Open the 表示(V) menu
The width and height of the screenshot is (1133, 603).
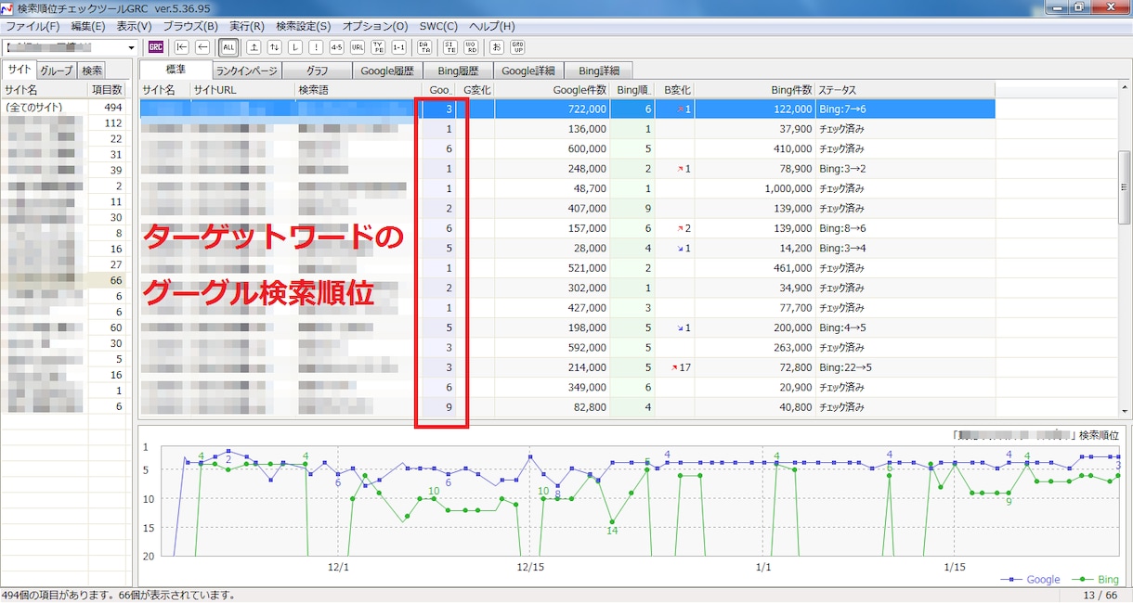(x=135, y=26)
